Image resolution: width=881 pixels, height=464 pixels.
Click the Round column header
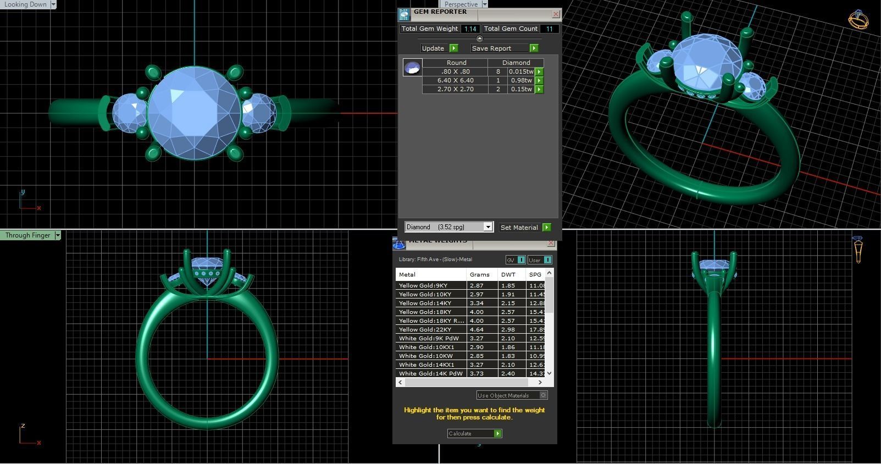(456, 63)
